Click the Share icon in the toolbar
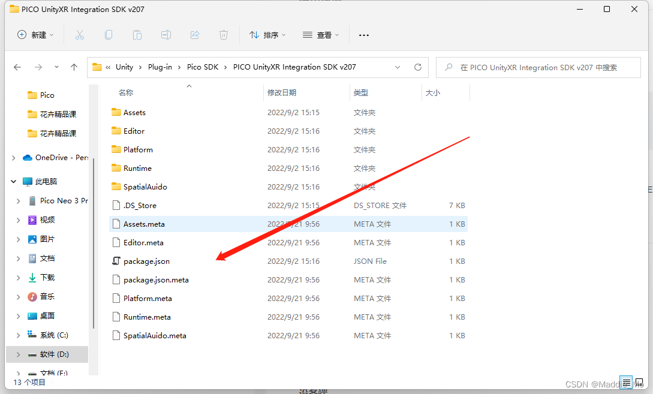The height and width of the screenshot is (394, 653). pos(195,35)
